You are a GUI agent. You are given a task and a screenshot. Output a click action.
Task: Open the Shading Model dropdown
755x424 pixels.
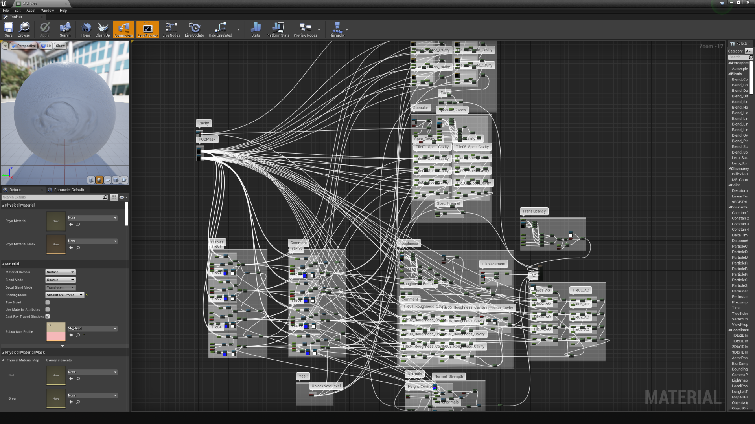[65, 295]
